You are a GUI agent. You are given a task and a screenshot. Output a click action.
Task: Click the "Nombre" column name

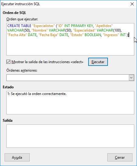(40, 30)
